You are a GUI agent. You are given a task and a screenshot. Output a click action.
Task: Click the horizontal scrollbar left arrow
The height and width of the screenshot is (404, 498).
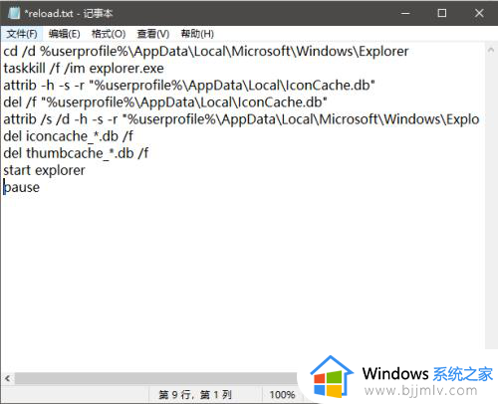coord(7,378)
